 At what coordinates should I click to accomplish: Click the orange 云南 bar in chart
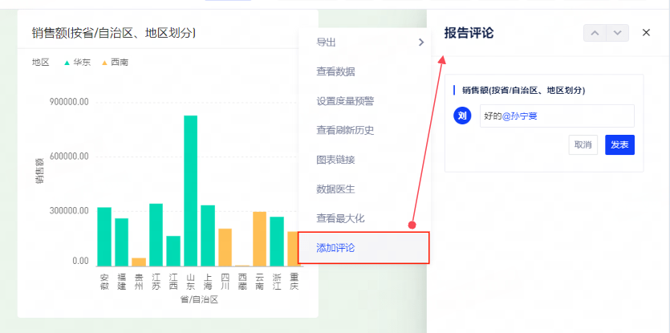pos(259,238)
